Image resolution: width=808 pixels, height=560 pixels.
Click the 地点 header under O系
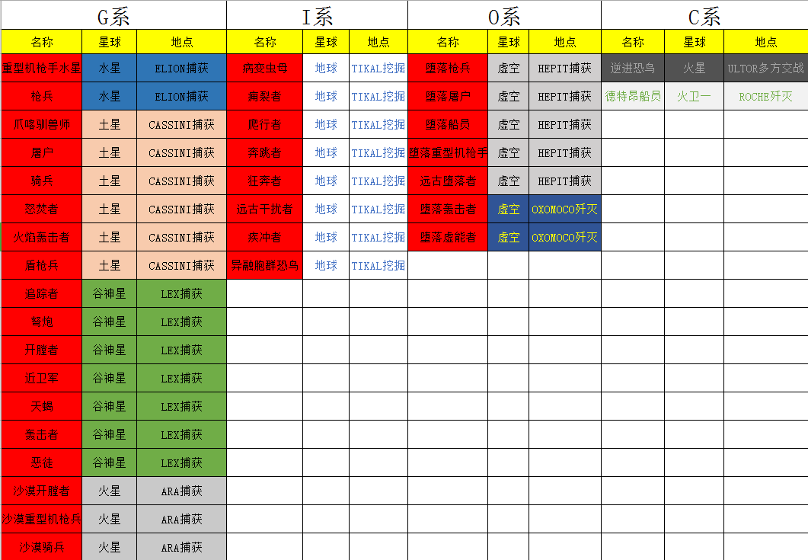point(565,42)
